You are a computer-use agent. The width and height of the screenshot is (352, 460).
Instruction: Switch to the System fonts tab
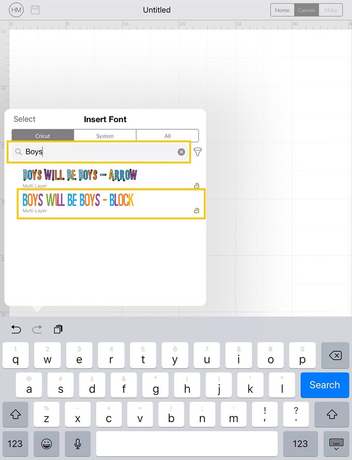coord(105,136)
